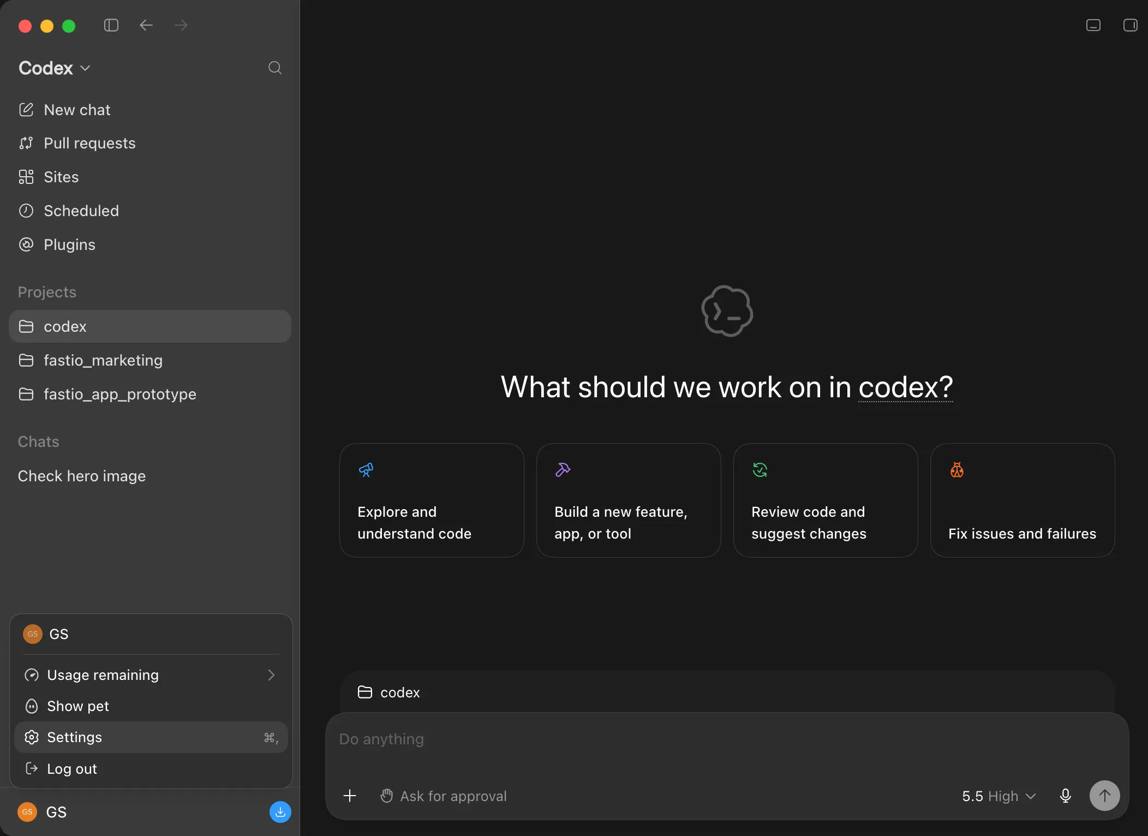Click GS account button at sidebar bottom
The height and width of the screenshot is (836, 1148).
[x=43, y=812]
